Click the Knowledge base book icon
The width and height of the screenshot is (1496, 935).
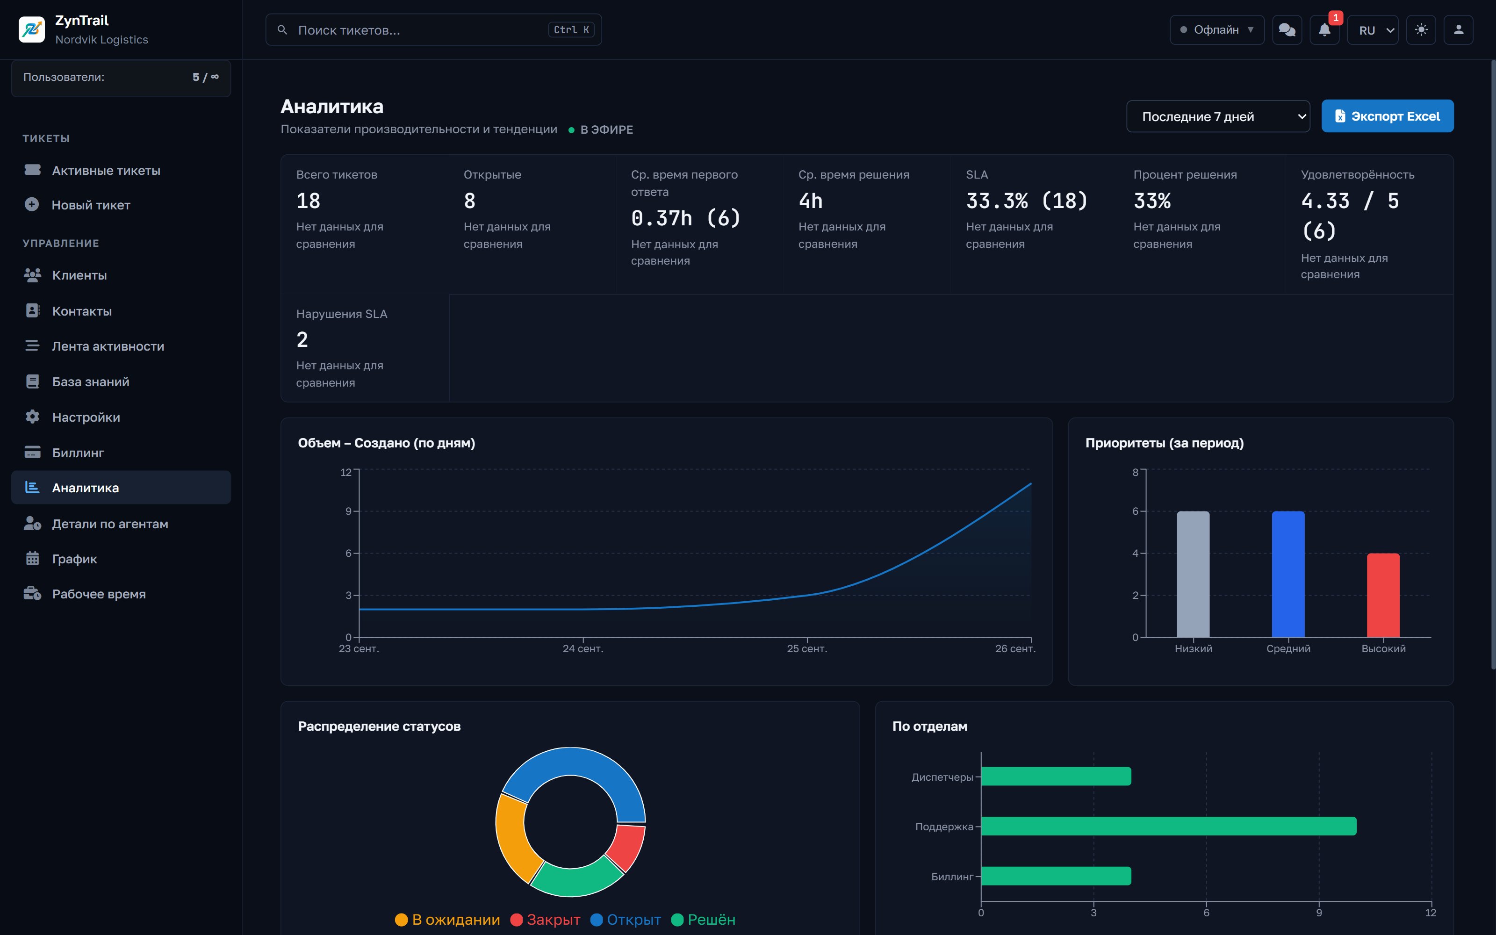pyautogui.click(x=32, y=381)
